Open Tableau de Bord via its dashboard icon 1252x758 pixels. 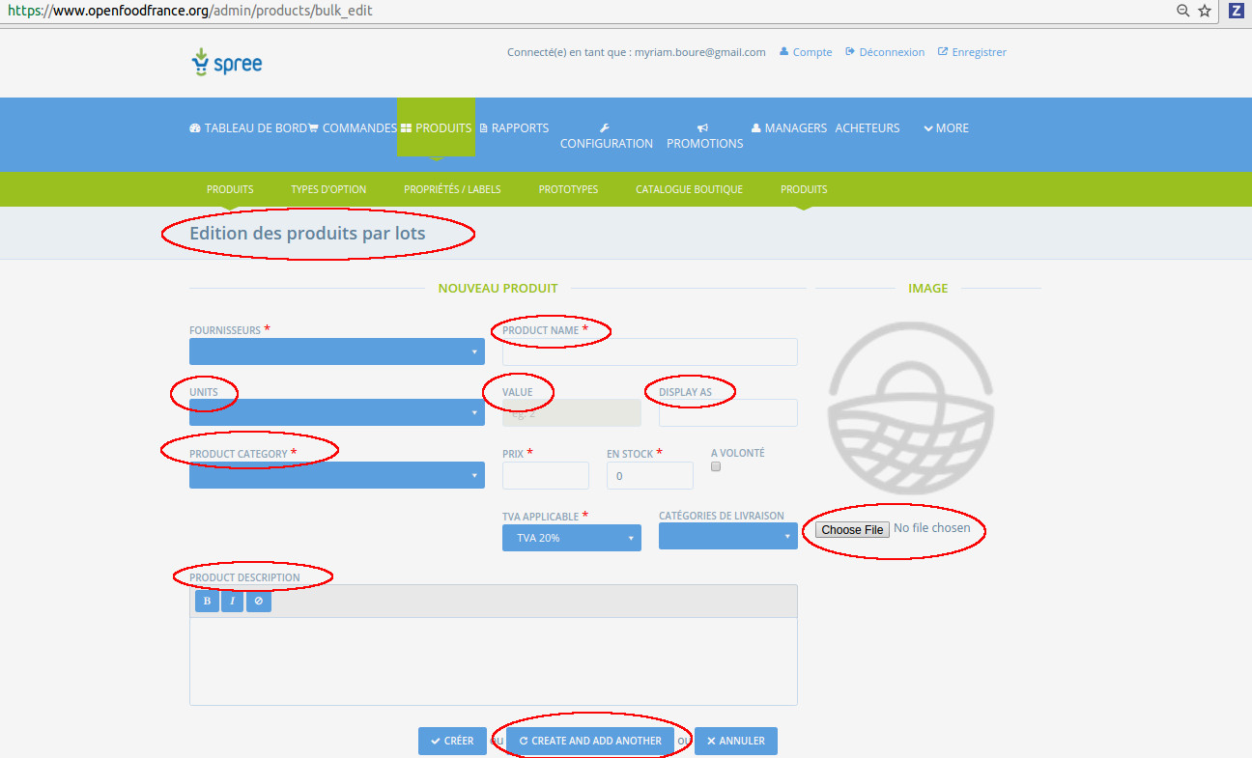coord(195,127)
